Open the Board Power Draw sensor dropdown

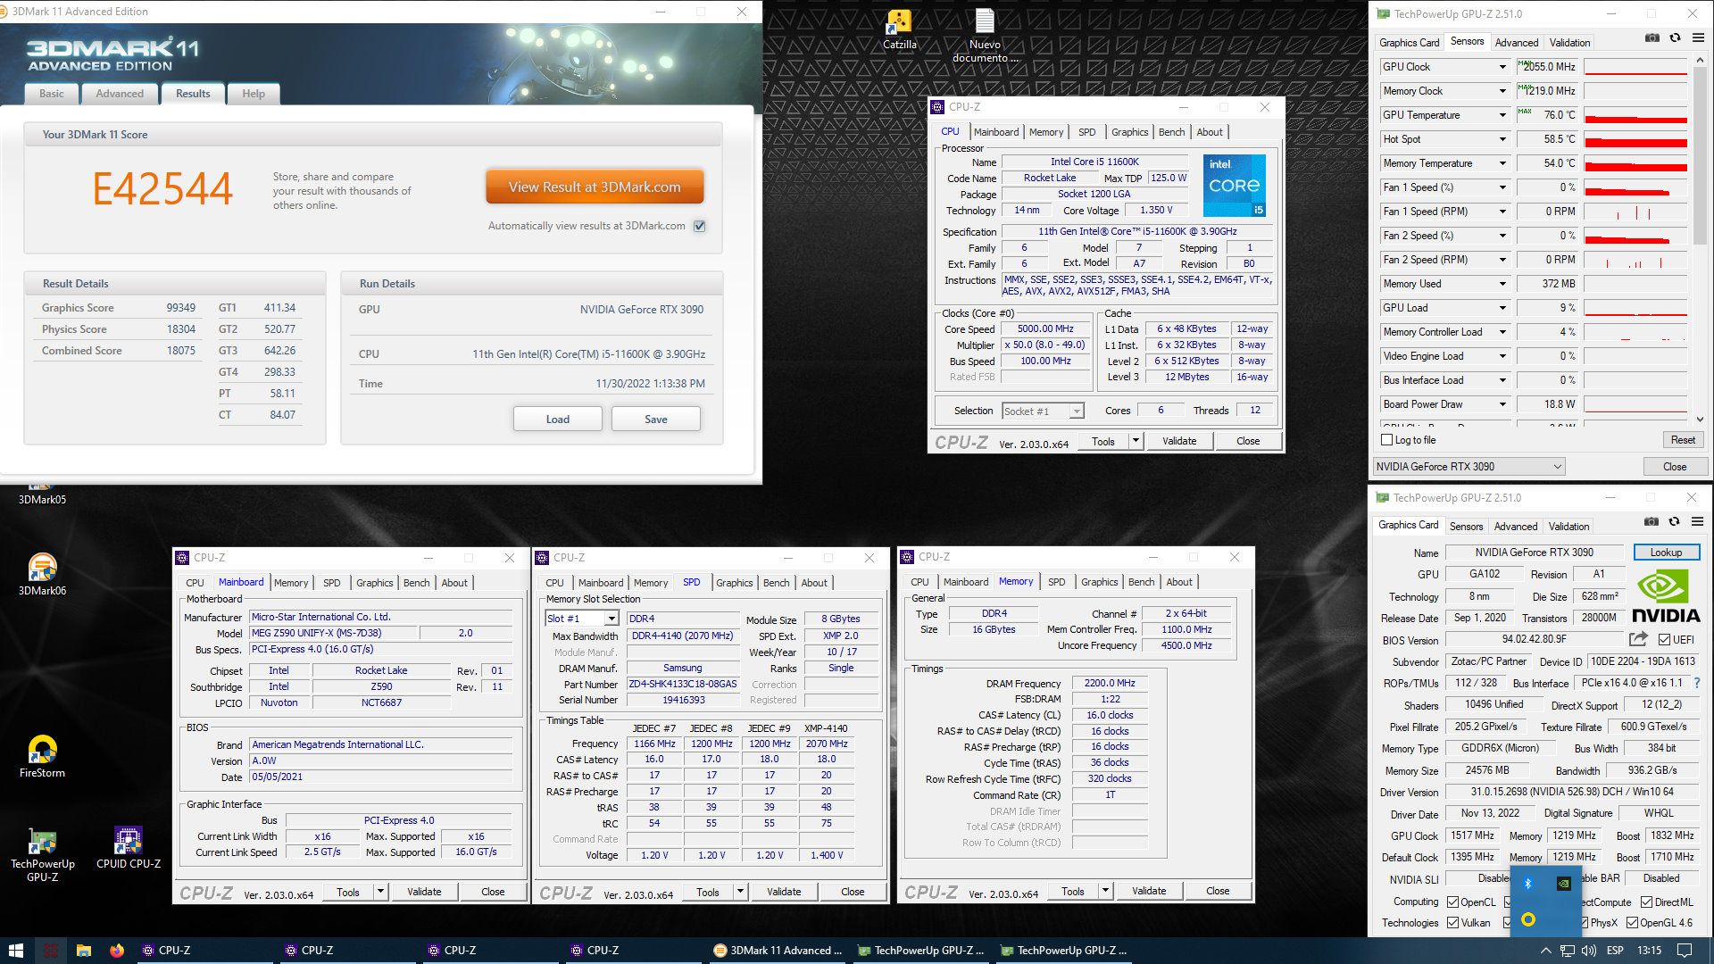(1502, 404)
